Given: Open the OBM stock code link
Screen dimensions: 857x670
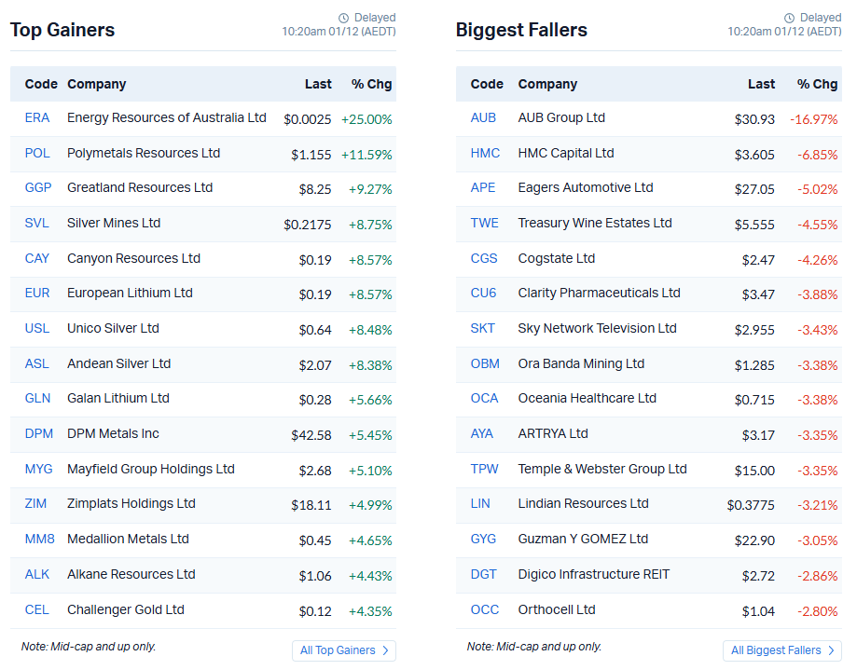Looking at the screenshot, I should 485,364.
